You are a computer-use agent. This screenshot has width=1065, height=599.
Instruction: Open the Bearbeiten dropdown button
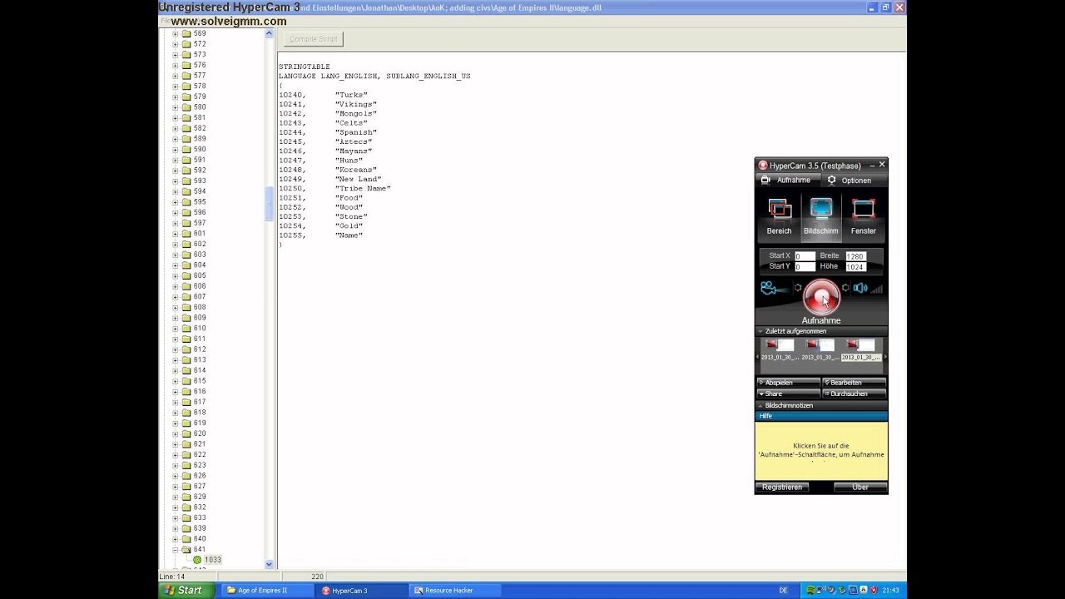854,383
